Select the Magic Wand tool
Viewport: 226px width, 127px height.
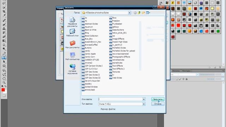coord(4,7)
